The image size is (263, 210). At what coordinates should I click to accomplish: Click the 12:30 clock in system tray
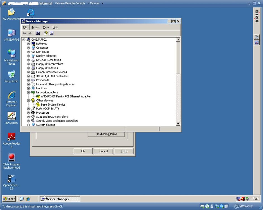(x=255, y=199)
